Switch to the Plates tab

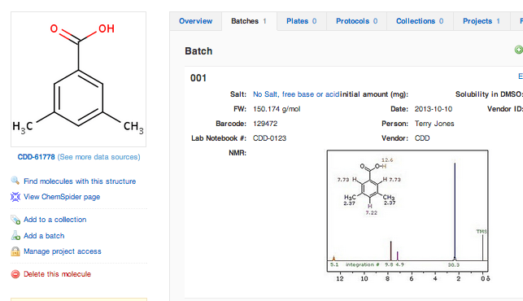pyautogui.click(x=301, y=21)
